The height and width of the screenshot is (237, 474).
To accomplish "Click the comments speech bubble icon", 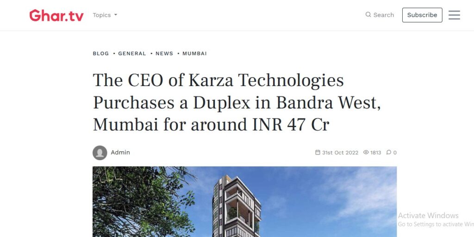I will pos(389,152).
